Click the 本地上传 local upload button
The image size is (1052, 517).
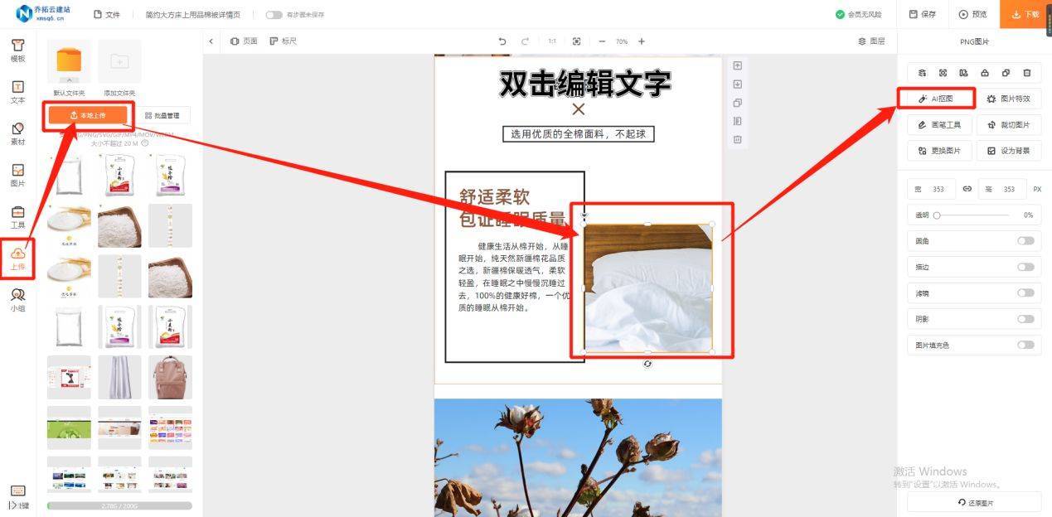click(x=87, y=115)
